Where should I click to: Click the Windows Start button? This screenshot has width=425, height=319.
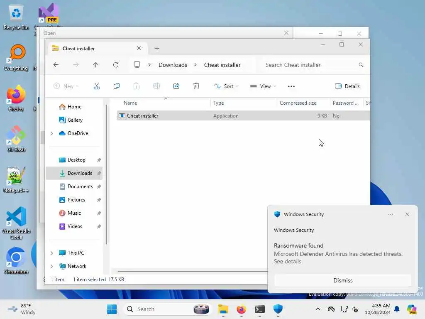(112, 309)
